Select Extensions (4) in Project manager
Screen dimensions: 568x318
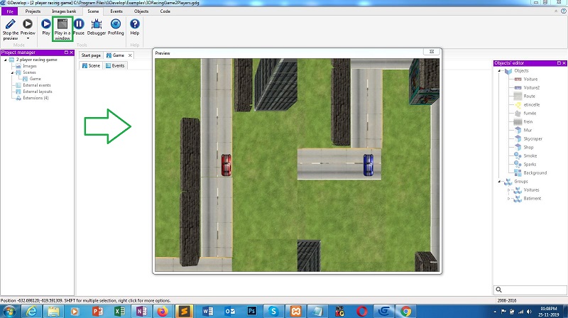pos(35,98)
